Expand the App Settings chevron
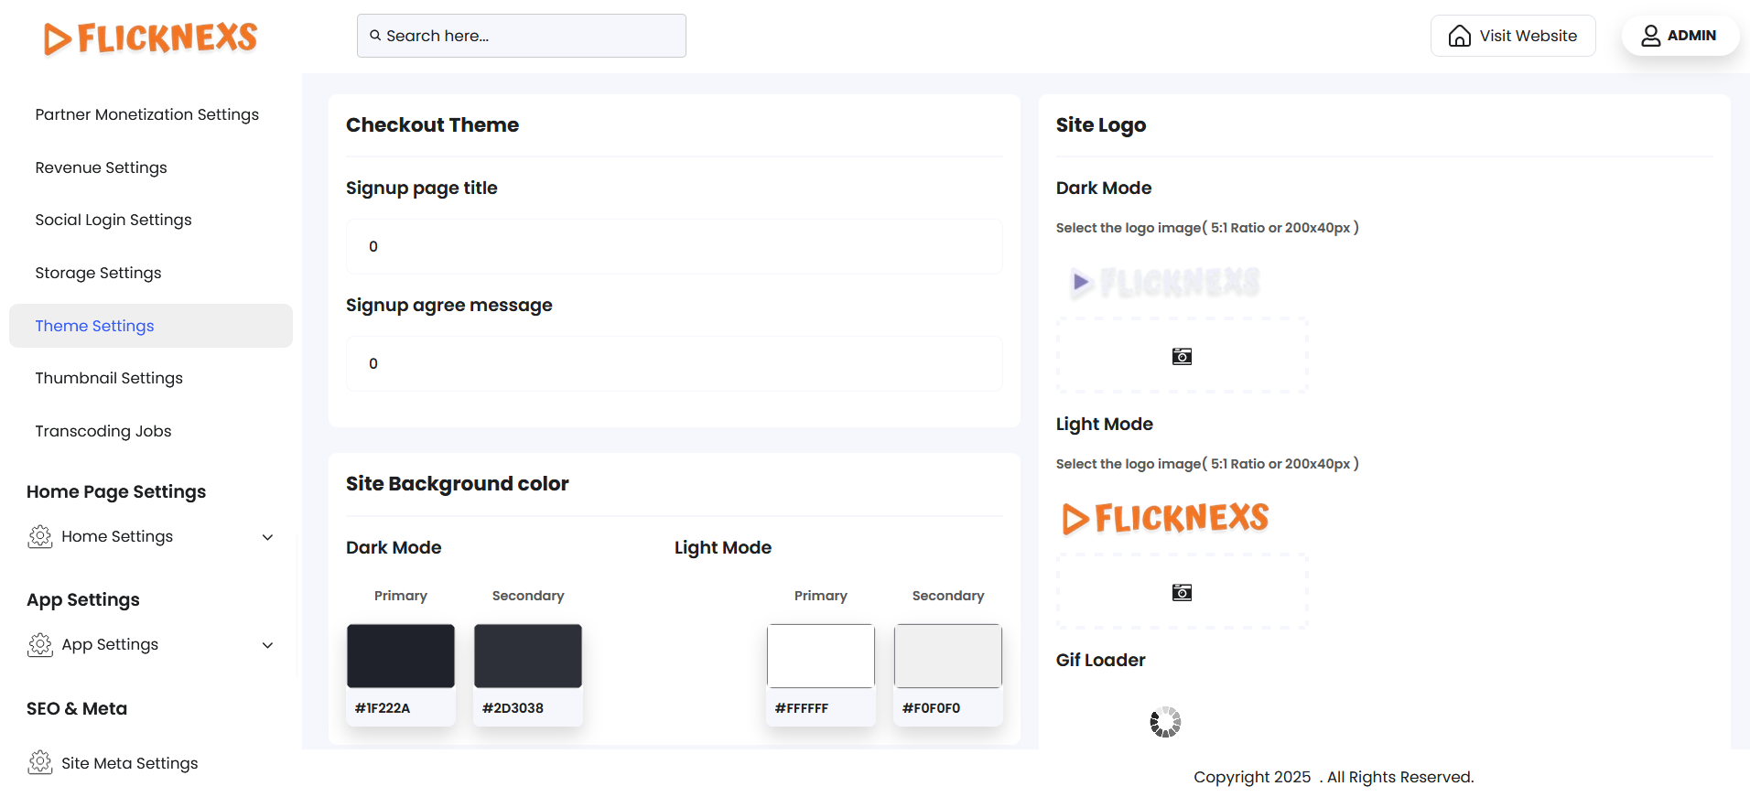The height and width of the screenshot is (797, 1750). [267, 645]
